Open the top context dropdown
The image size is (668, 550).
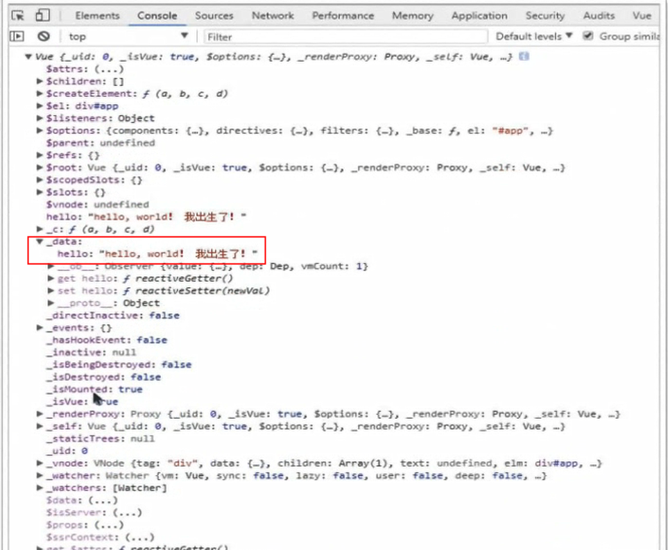pos(128,36)
